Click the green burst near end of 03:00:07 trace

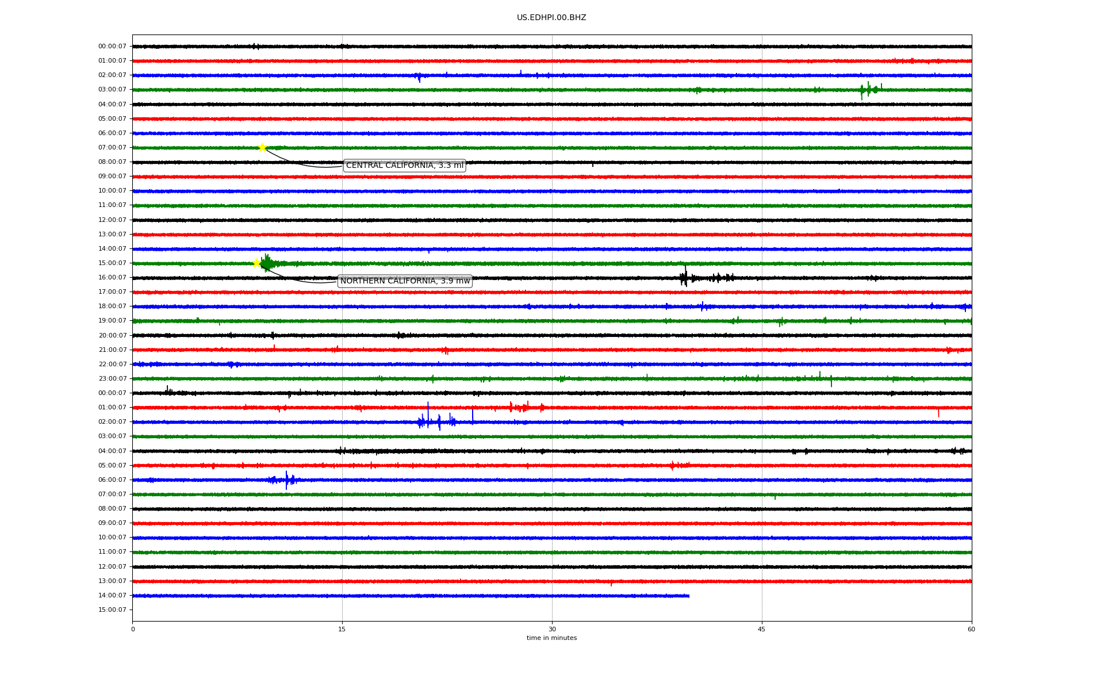pos(869,90)
